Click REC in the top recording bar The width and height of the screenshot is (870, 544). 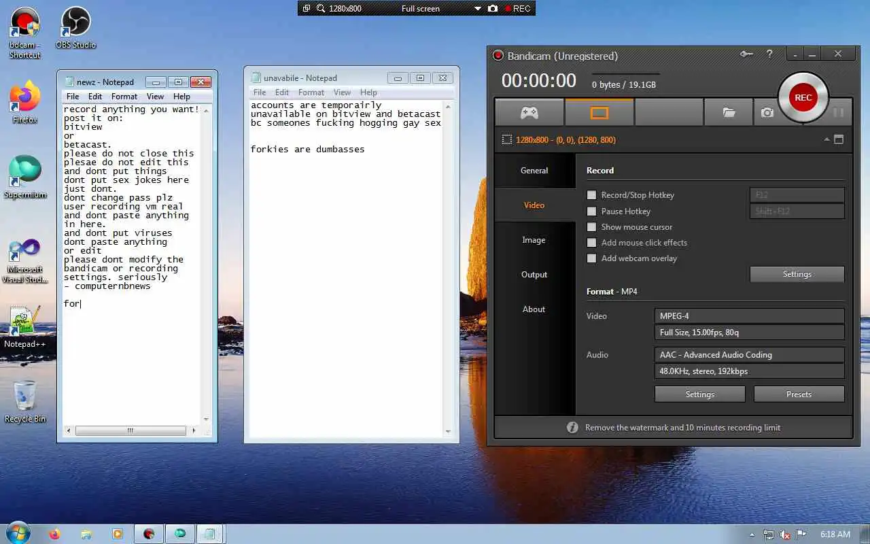(517, 8)
